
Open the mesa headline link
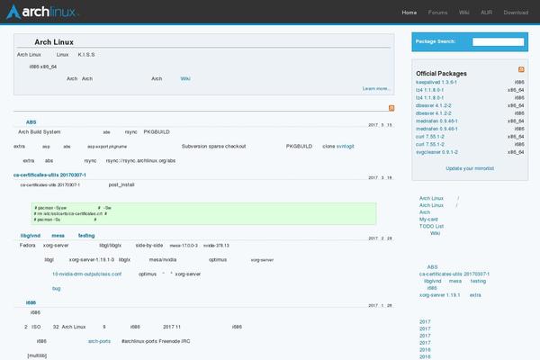pos(58,236)
